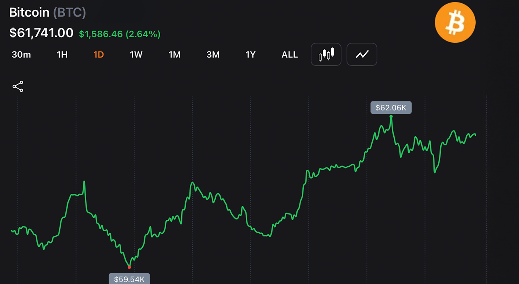Click the $62.06K high price label
Screen dimensions: 519x284
coord(391,108)
